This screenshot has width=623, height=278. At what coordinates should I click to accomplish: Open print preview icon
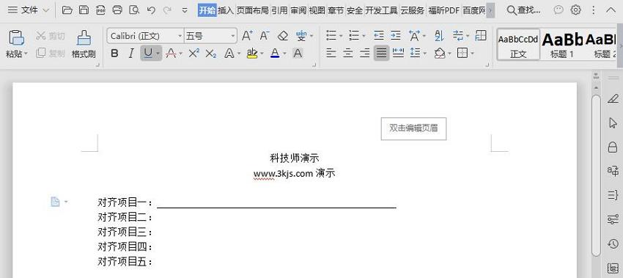[134, 10]
